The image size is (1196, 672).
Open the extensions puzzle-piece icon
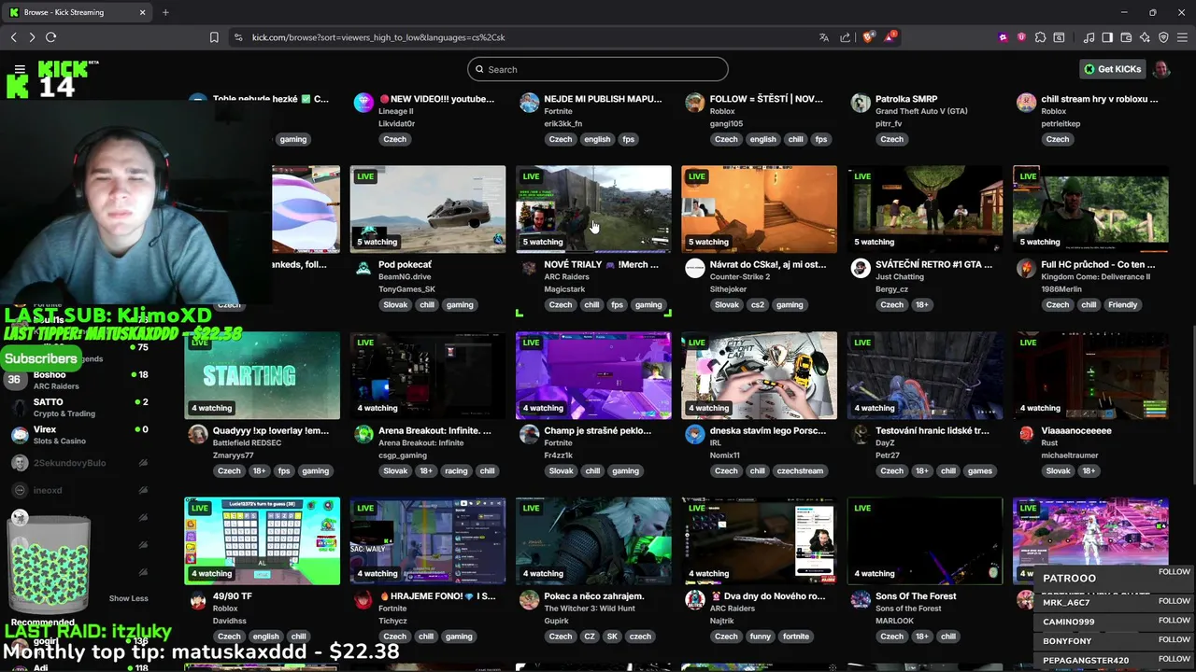[x=1040, y=37]
